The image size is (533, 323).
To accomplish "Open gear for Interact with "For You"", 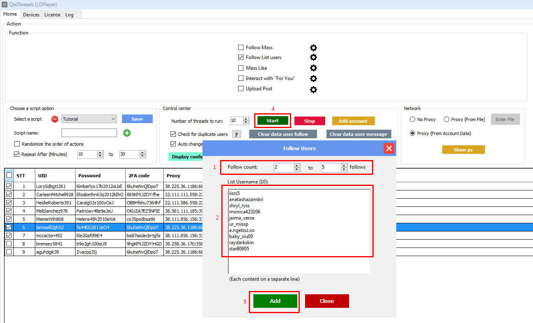I will [313, 78].
